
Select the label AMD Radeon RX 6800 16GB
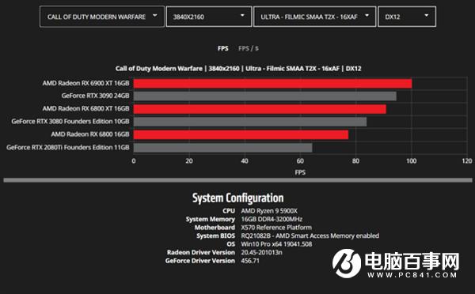coord(90,134)
